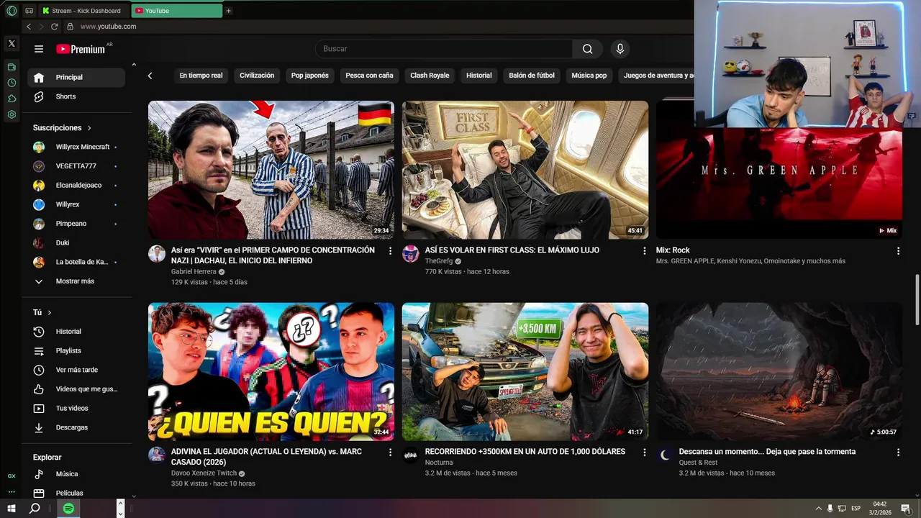The height and width of the screenshot is (518, 921).
Task: Open Gabriel Herrera channel avatar
Action: pyautogui.click(x=157, y=253)
